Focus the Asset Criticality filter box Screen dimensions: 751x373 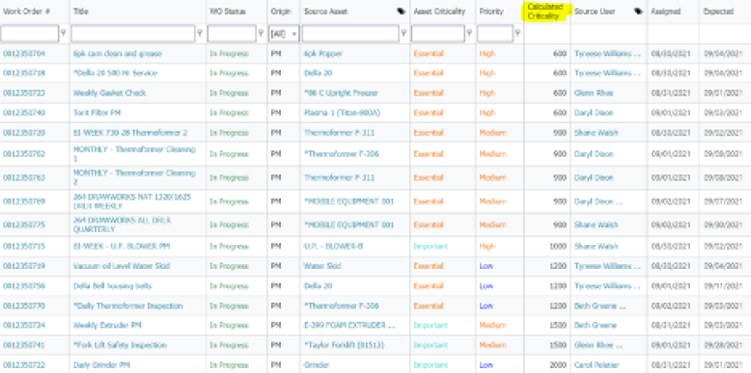tap(438, 34)
